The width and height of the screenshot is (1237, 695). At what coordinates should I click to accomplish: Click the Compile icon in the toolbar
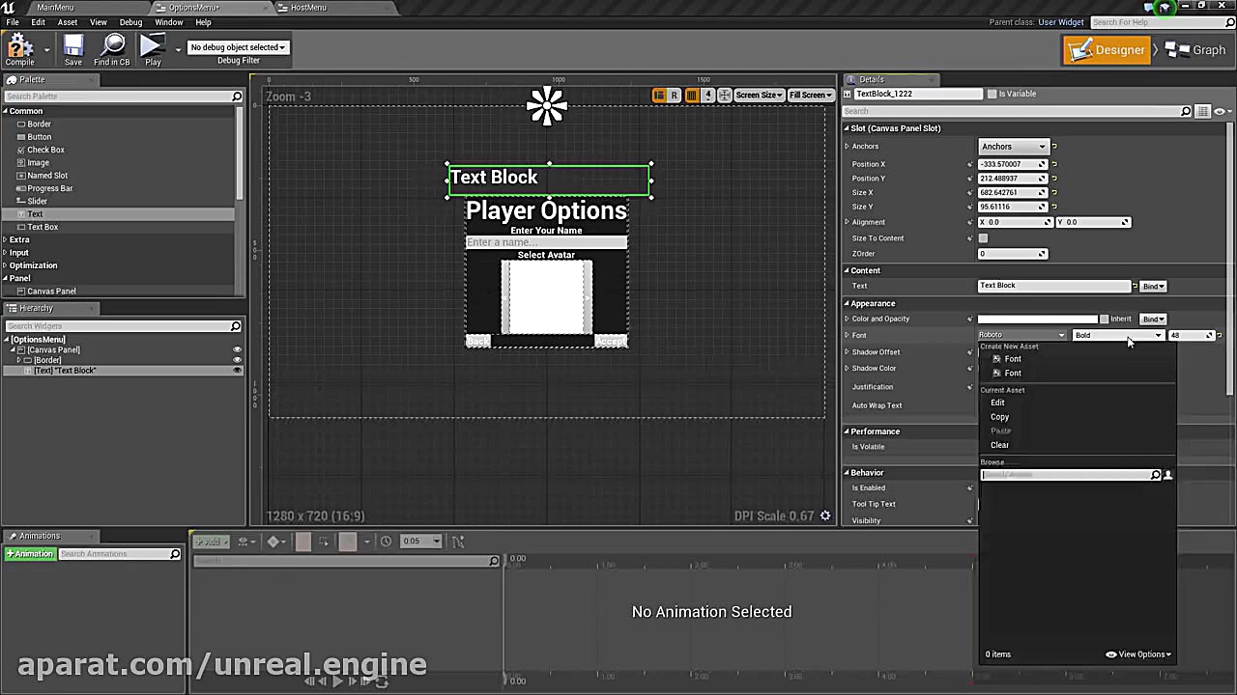coord(20,48)
